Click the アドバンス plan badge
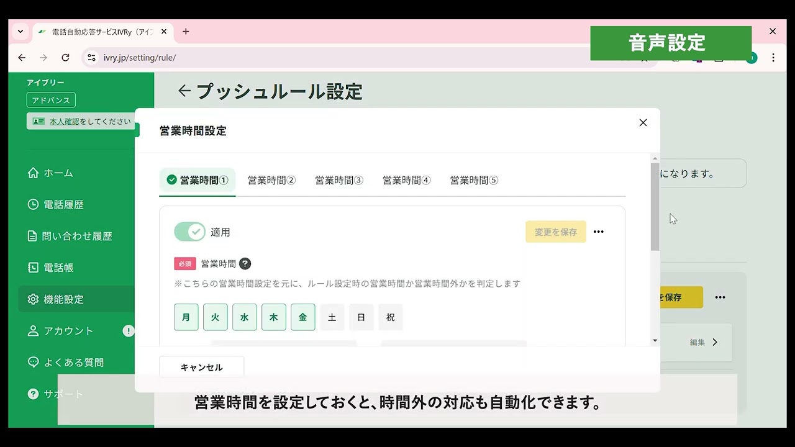795x447 pixels. (x=51, y=100)
